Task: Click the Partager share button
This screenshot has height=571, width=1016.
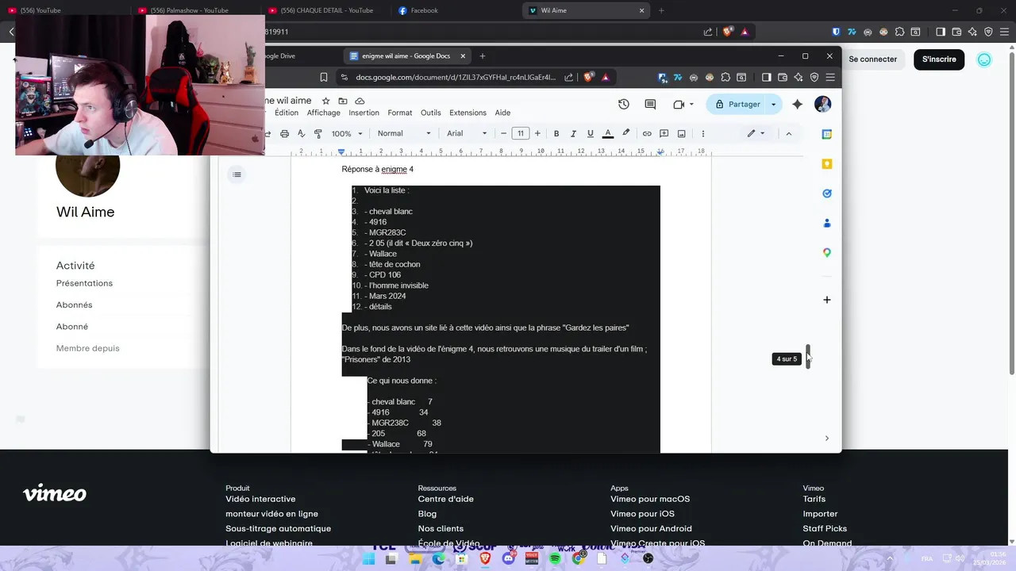Action: (x=737, y=104)
